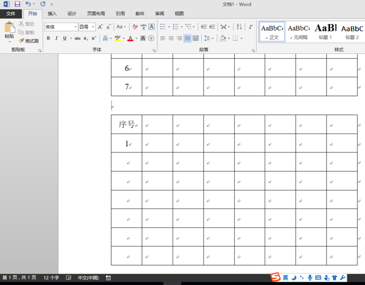
Task: Click the Sort A-Z icon
Action: coord(239,27)
